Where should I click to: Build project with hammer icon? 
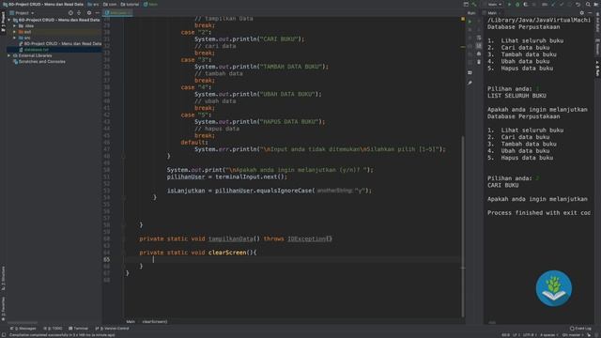tap(473, 4)
